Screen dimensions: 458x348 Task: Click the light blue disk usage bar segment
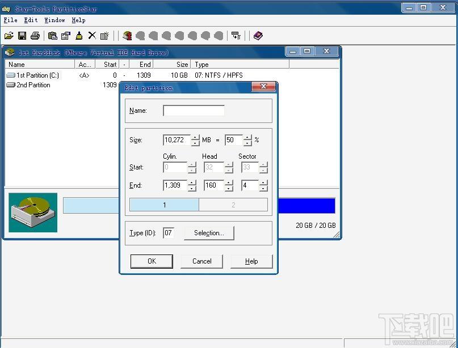(91, 206)
